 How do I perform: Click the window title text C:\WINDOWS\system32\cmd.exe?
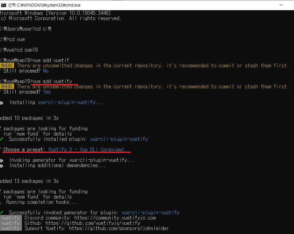[x=49, y=5]
